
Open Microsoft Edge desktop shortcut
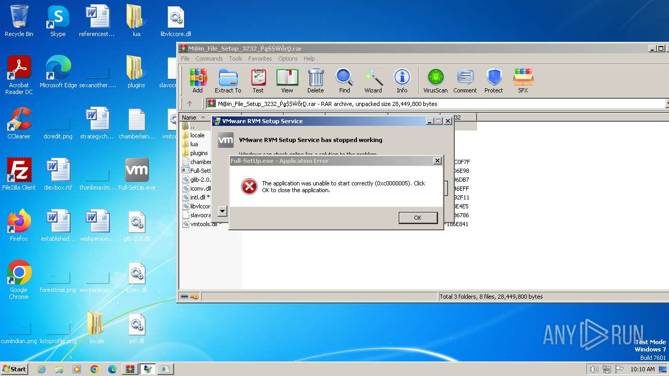(x=58, y=72)
